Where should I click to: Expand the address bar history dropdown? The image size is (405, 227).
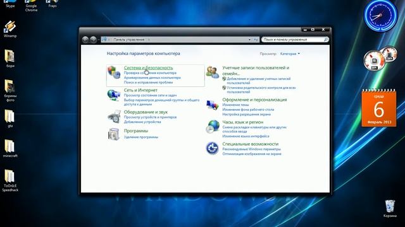249,40
